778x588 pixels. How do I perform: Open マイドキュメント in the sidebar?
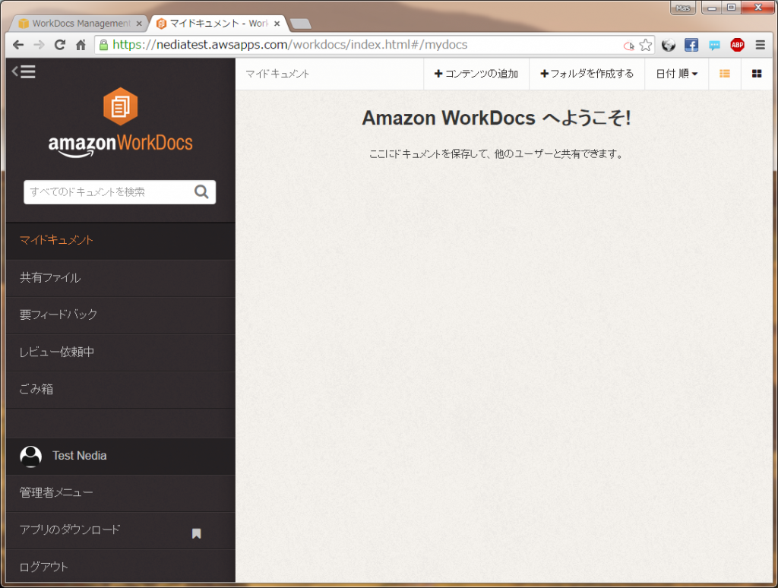(121, 241)
